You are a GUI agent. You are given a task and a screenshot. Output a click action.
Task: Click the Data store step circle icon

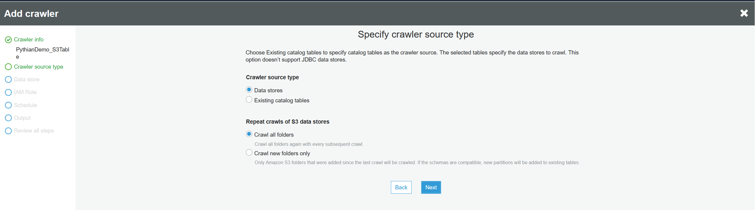point(8,80)
